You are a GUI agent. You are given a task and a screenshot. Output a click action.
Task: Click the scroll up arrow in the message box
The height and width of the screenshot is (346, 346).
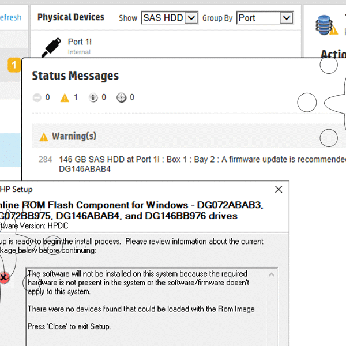pos(272,274)
